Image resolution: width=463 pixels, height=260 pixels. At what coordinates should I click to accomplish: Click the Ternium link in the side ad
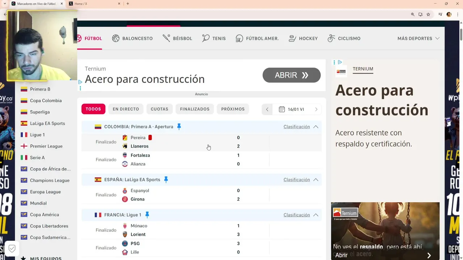[x=363, y=69]
